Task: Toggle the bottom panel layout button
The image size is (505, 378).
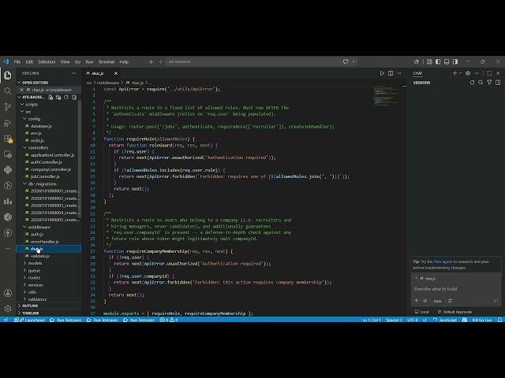Action: click(x=447, y=61)
